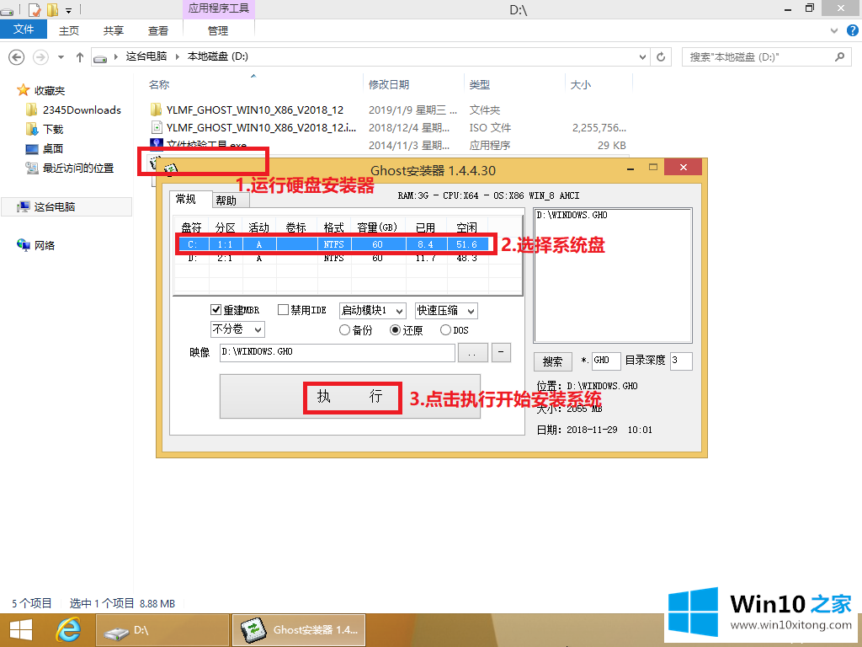Open the 管理 application tools tab

218,31
